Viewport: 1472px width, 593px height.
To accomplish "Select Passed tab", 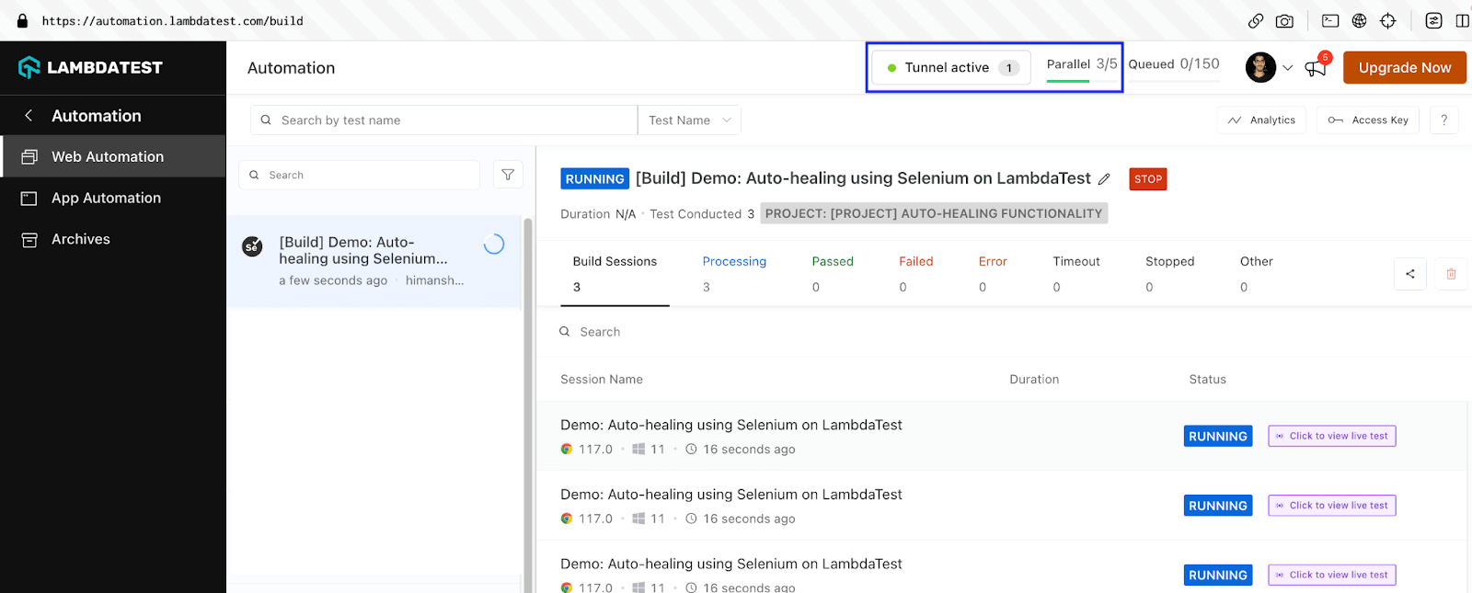I will 833,274.
